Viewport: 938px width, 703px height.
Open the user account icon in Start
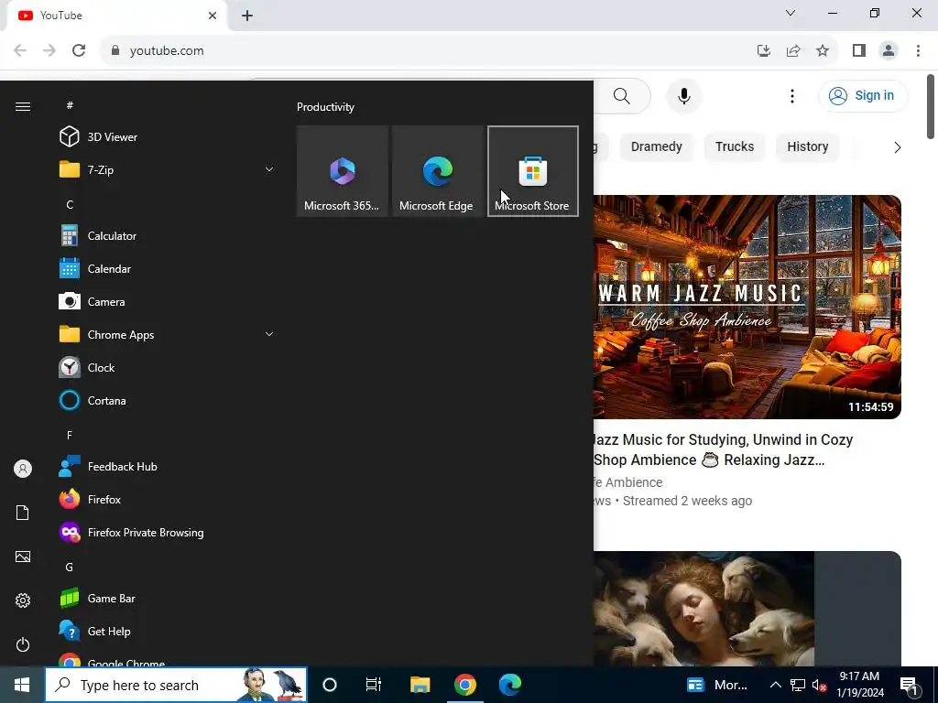click(x=23, y=469)
